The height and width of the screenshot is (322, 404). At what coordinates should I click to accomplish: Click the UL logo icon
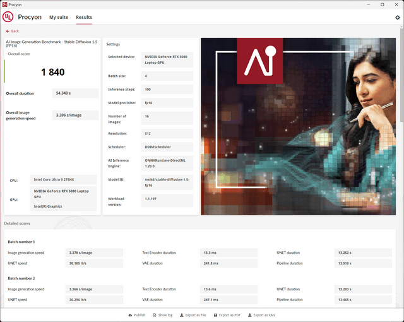[x=8, y=17]
